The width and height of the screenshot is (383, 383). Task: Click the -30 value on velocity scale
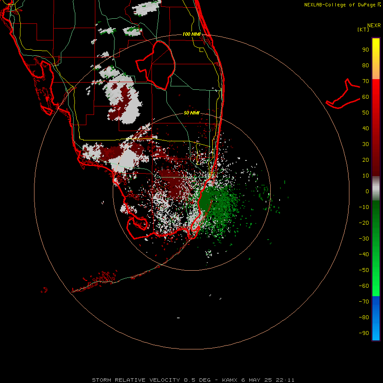click(364, 239)
